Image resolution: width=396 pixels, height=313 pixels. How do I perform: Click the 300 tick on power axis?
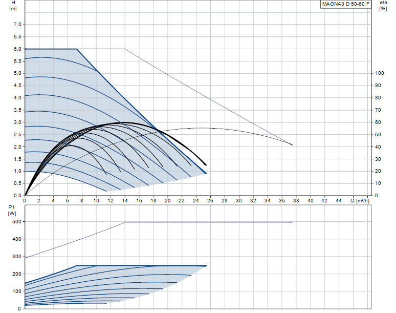click(x=17, y=256)
